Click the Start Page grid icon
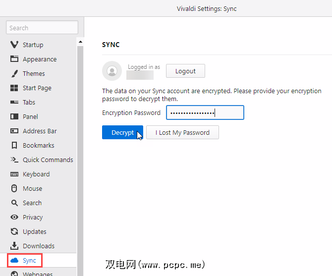 point(14,88)
